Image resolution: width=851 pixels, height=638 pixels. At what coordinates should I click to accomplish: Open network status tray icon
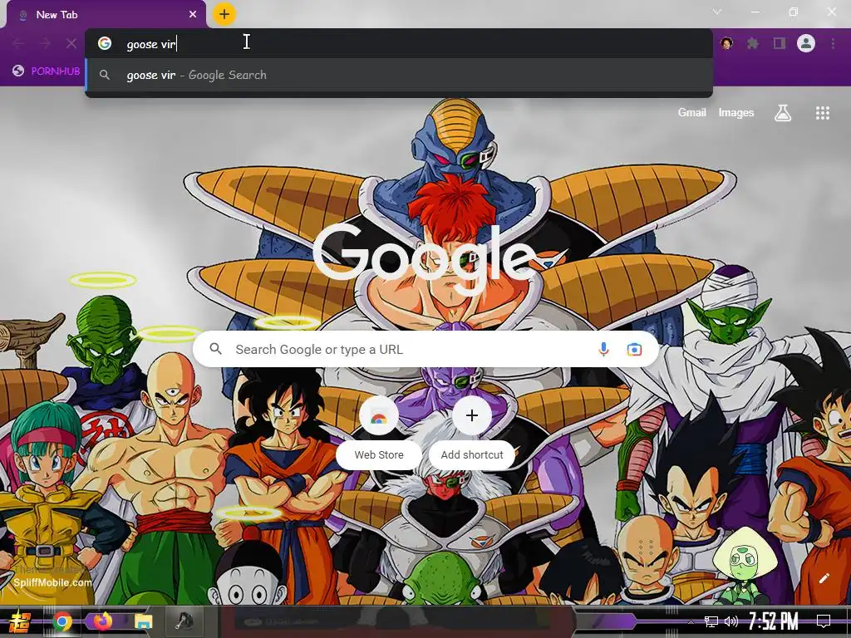pos(711,621)
